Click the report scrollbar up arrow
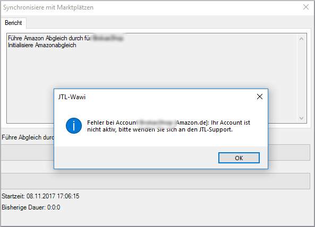This screenshot has width=315, height=227. click(301, 39)
